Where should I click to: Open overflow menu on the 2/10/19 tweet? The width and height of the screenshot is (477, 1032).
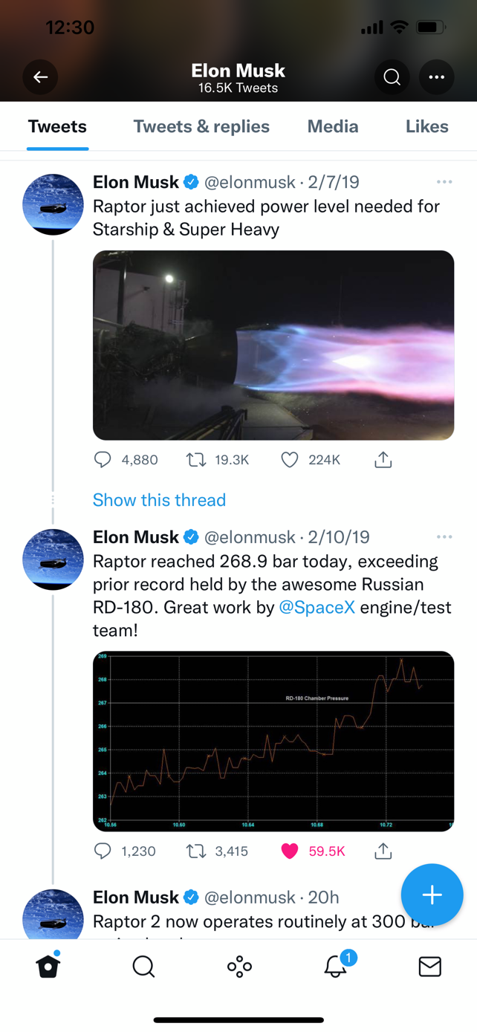tap(444, 537)
